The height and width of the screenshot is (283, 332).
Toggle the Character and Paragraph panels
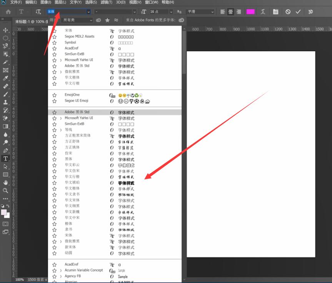[x=275, y=12]
